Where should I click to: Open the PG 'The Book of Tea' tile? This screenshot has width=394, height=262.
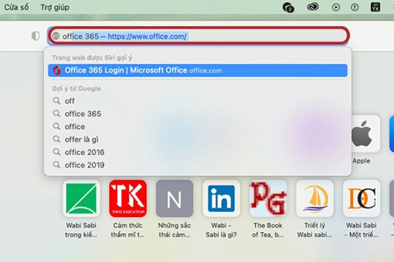tap(268, 198)
